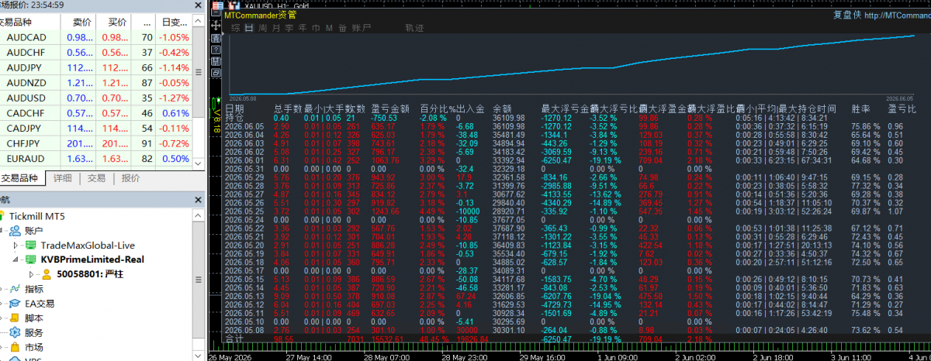Viewport: 931px width, 361px height.
Task: Select the 月 monthly tab in MTCommander
Action: pyautogui.click(x=276, y=28)
